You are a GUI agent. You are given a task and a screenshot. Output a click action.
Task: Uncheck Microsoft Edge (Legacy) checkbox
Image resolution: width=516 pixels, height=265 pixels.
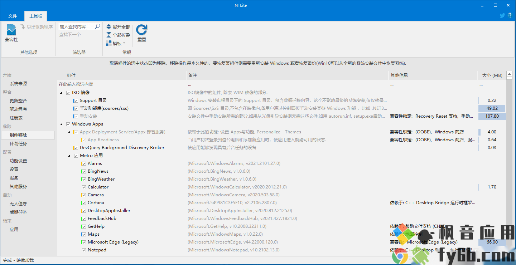coord(84,242)
